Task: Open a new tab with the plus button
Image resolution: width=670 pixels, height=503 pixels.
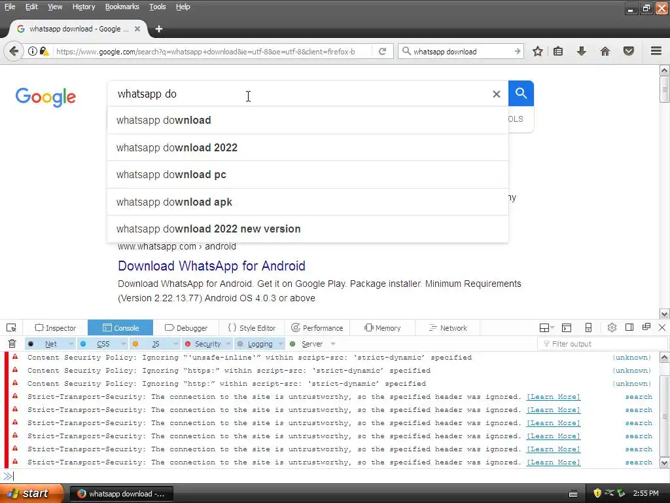Action: (159, 29)
